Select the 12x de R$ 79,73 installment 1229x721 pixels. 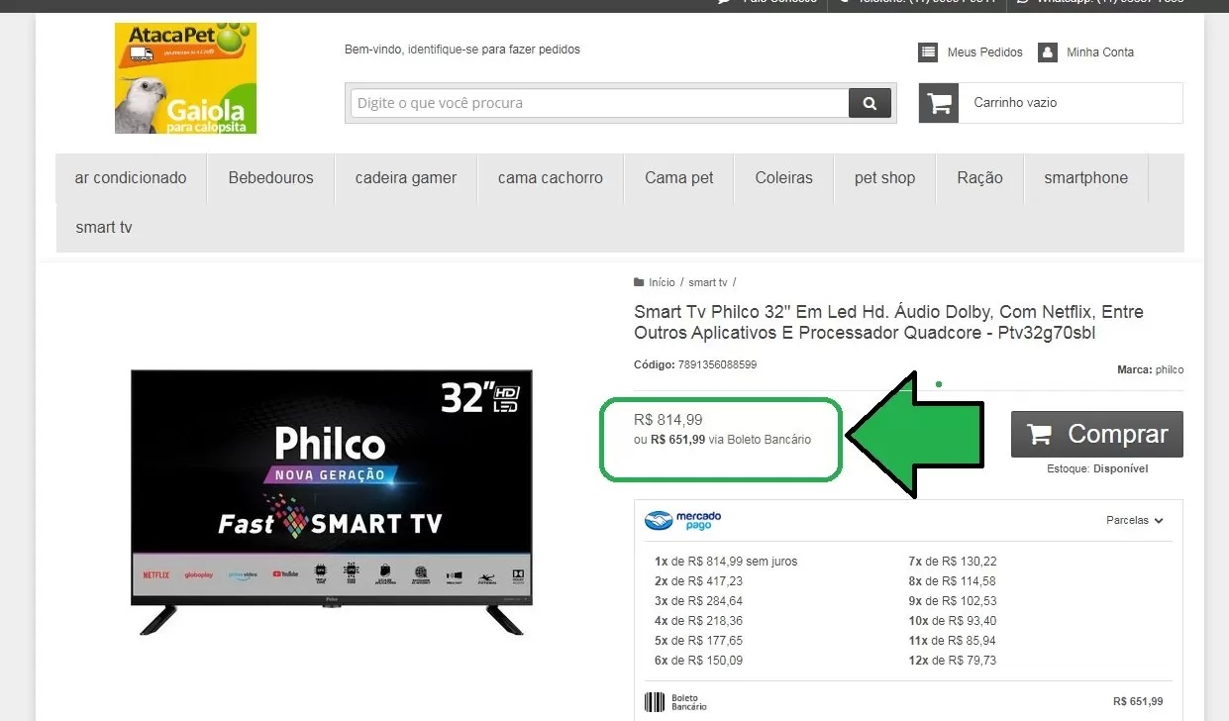(x=953, y=661)
